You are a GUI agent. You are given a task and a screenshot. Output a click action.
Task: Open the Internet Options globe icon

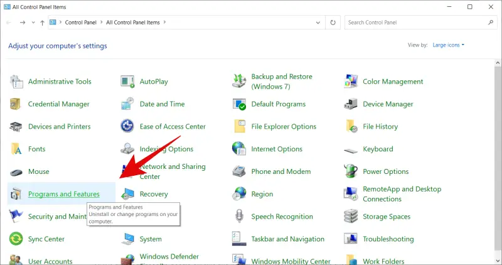pyautogui.click(x=239, y=149)
